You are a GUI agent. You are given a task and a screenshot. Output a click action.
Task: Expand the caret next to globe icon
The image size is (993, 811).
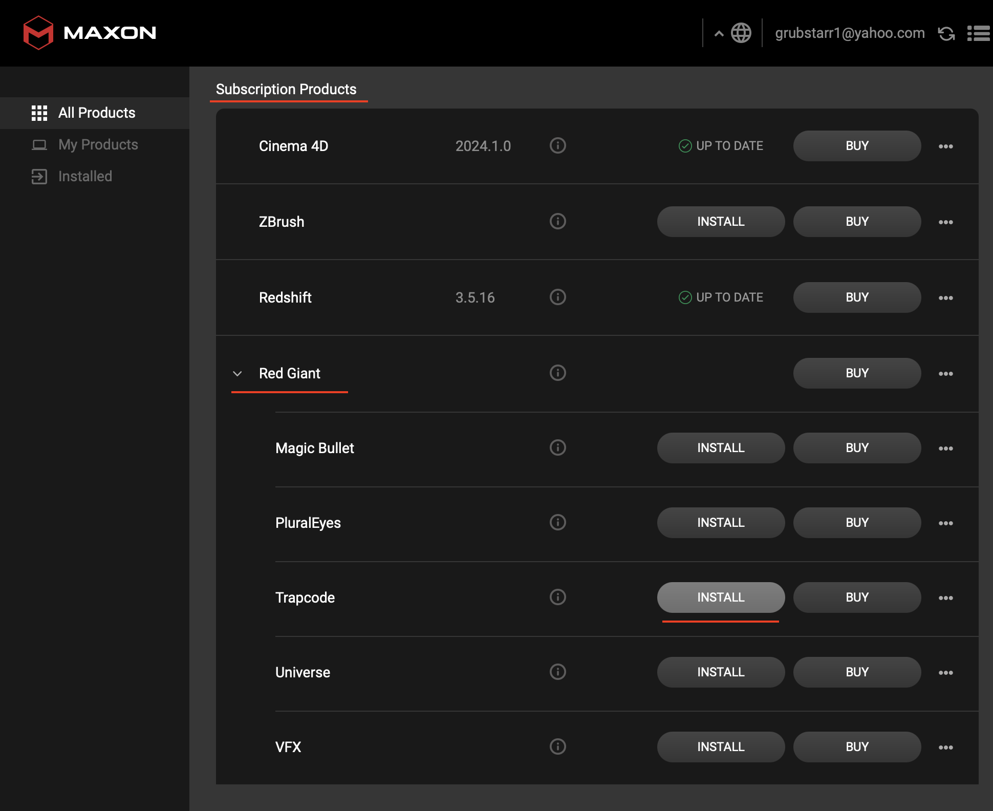[719, 34]
